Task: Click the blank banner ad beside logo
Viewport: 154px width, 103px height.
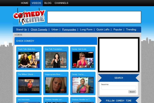Action: point(94,17)
